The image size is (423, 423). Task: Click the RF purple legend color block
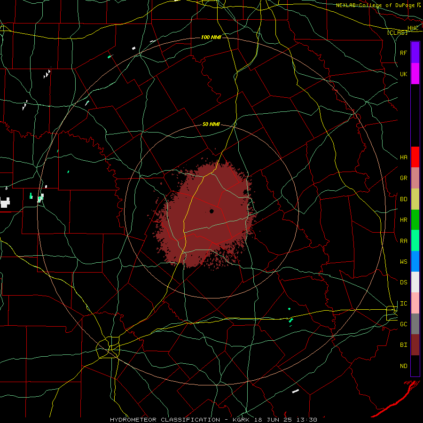pyautogui.click(x=415, y=53)
